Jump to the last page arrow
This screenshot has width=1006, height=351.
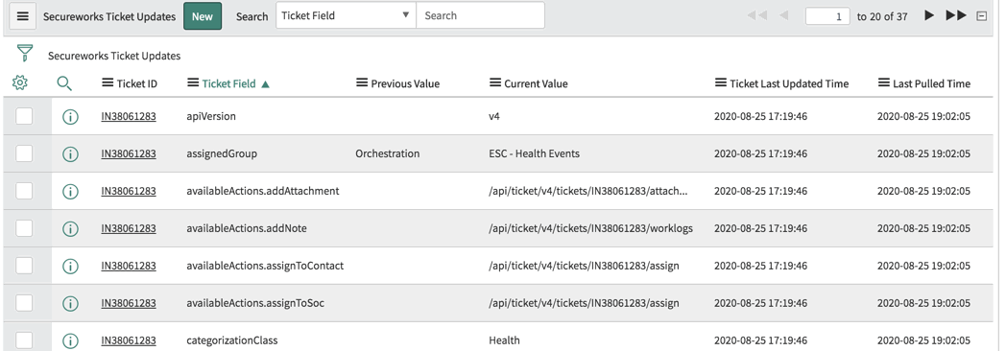tap(956, 15)
